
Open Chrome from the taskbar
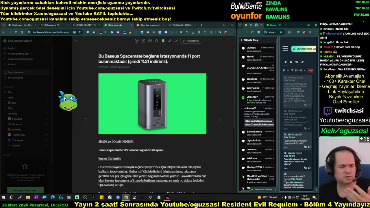click(x=126, y=197)
